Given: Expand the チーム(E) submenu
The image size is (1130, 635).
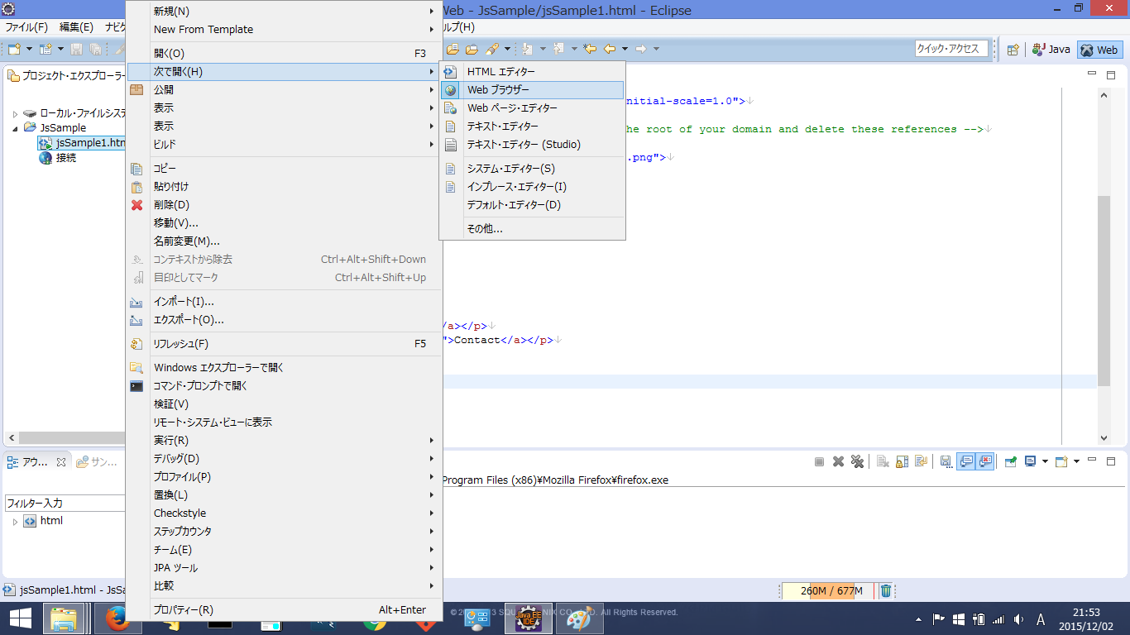Looking at the screenshot, I should (284, 550).
